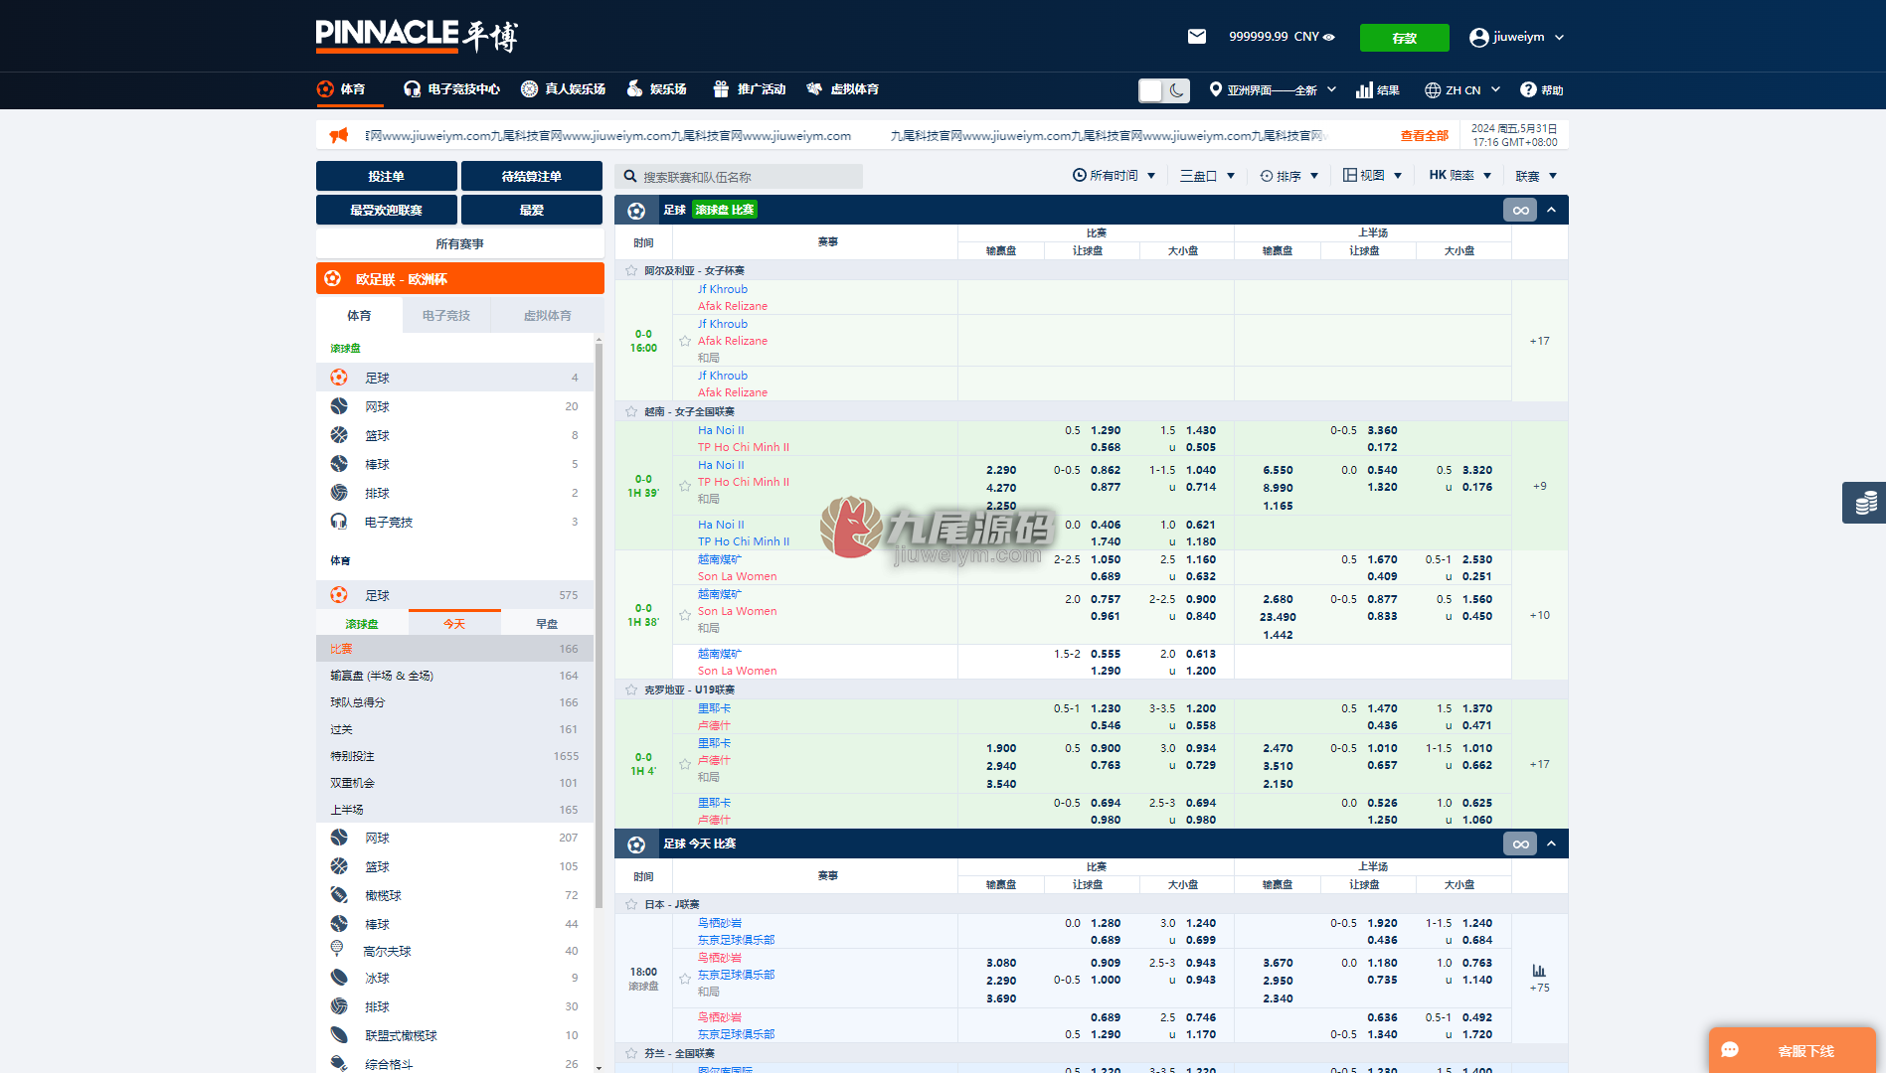Image resolution: width=1886 pixels, height=1073 pixels.
Task: Star the Son La Women match
Action: point(685,615)
